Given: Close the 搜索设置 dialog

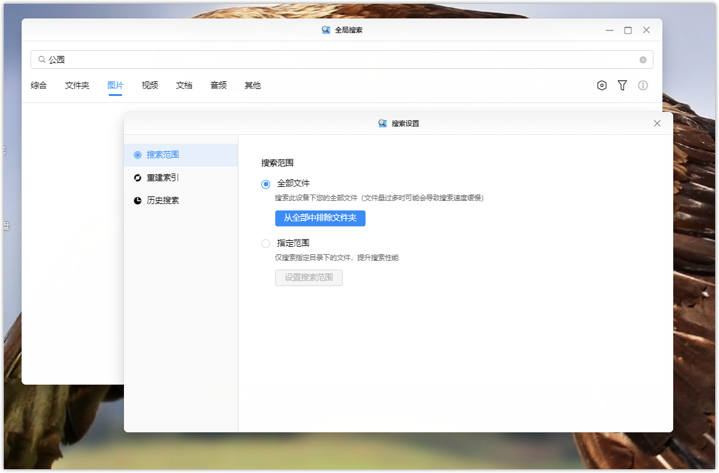Looking at the screenshot, I should pos(657,123).
